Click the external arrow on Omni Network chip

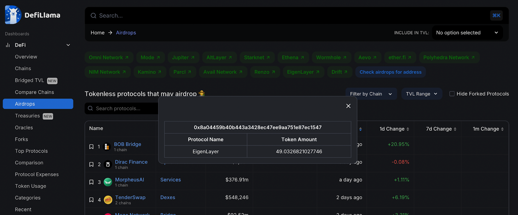point(127,57)
